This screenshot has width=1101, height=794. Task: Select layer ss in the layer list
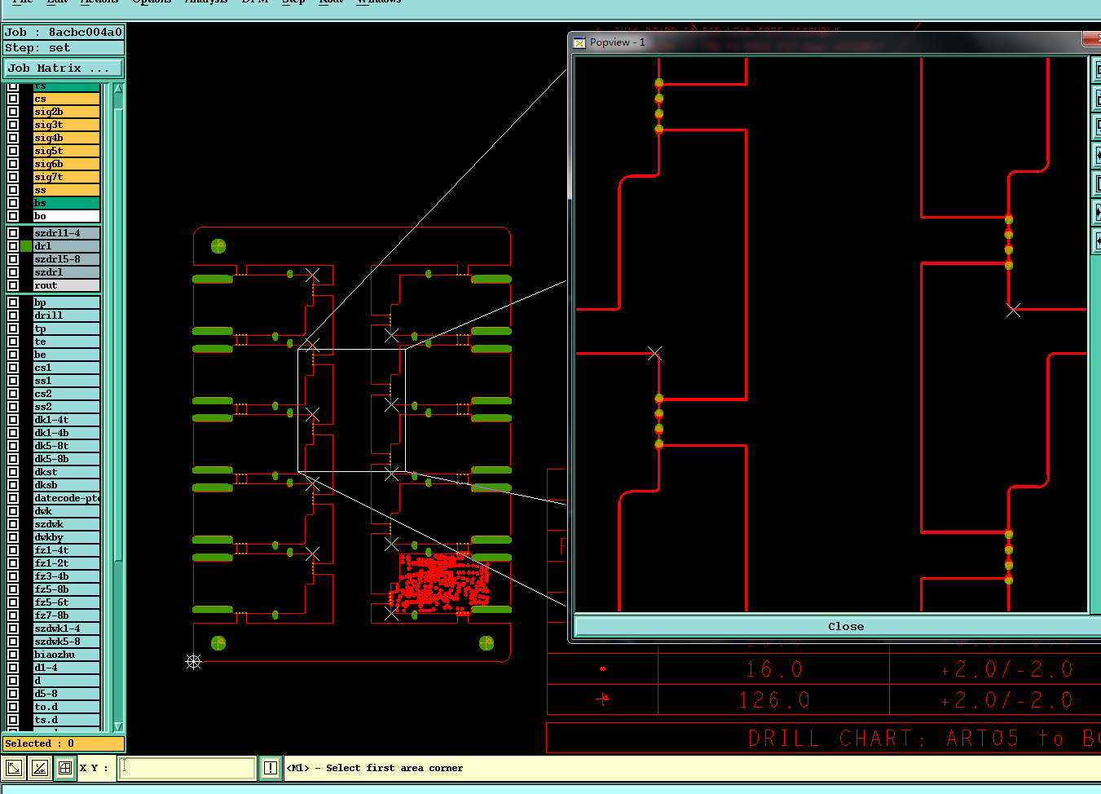(66, 190)
